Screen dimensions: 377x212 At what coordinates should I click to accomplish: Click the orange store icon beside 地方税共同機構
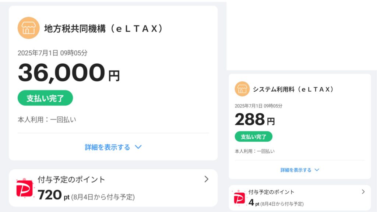click(x=28, y=28)
